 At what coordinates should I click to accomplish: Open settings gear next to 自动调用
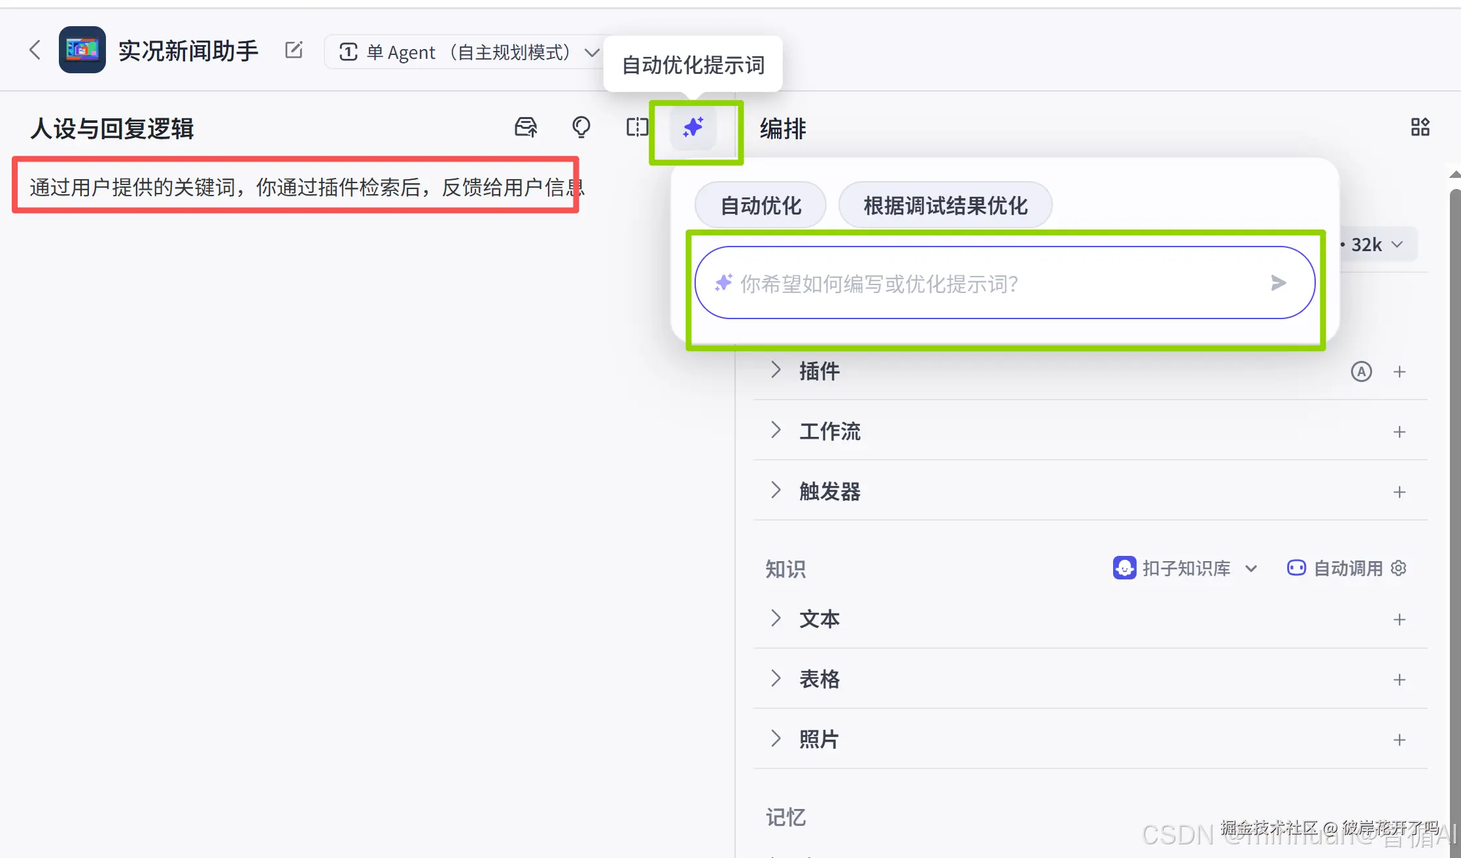(1399, 568)
